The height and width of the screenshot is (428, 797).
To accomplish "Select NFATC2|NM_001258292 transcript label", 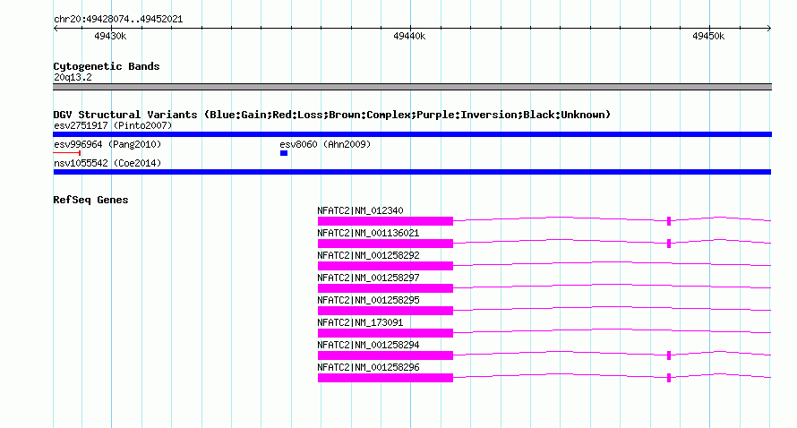I will (368, 255).
